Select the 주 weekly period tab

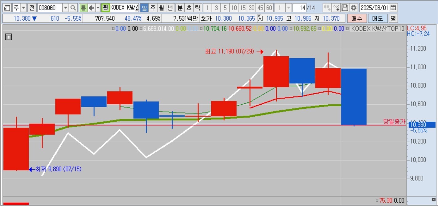pyautogui.click(x=153, y=8)
